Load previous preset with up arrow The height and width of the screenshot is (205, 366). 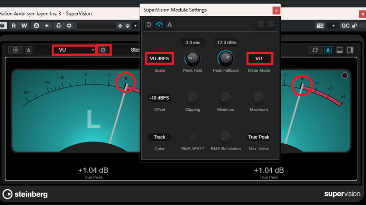point(120,26)
